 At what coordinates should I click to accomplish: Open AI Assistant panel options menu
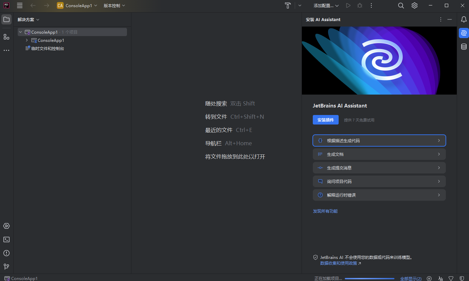click(x=441, y=19)
